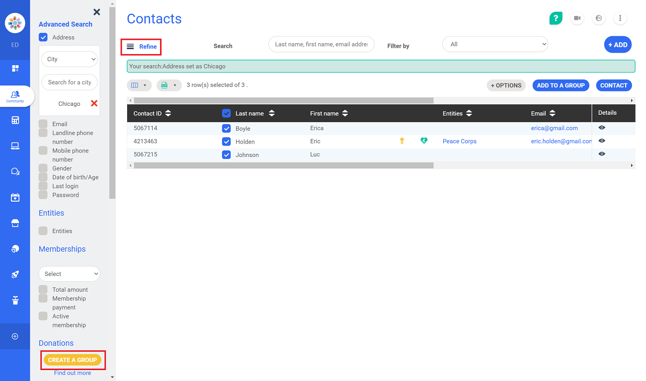Enable the Gender filter checkbox
The width and height of the screenshot is (646, 381).
[x=43, y=168]
